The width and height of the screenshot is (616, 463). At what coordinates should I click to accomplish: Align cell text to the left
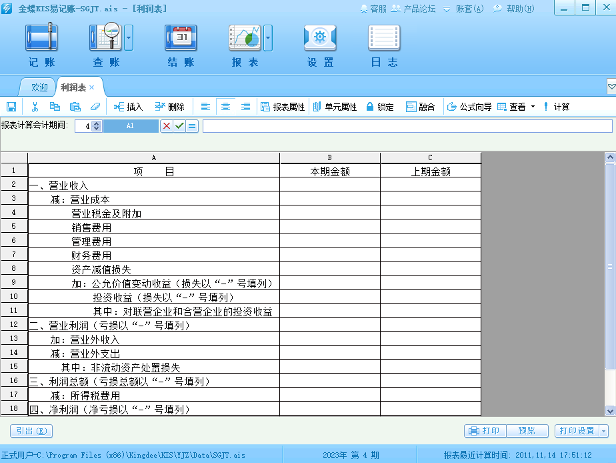coord(205,107)
